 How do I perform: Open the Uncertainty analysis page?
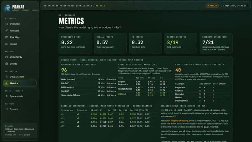[x=20, y=57]
